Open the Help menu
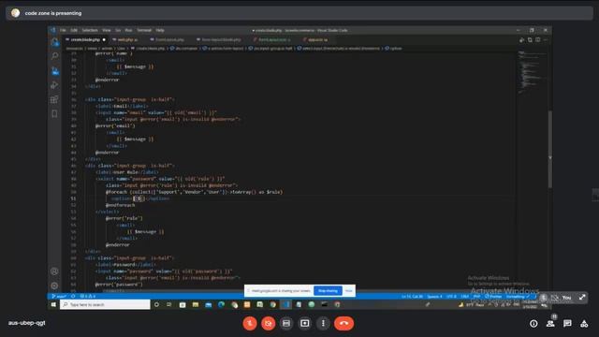This screenshot has height=337, width=599. (160, 30)
